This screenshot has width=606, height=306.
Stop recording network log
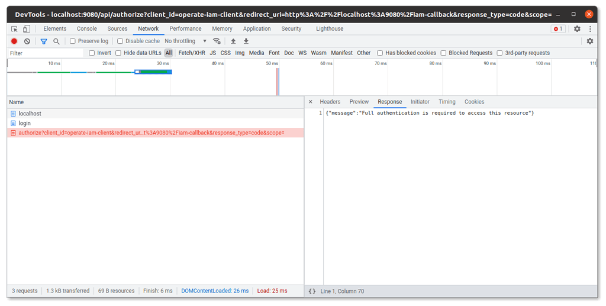[14, 41]
